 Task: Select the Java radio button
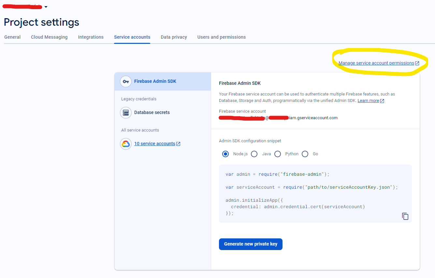coord(254,154)
